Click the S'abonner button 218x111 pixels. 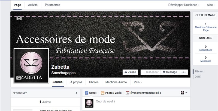[151, 72]
